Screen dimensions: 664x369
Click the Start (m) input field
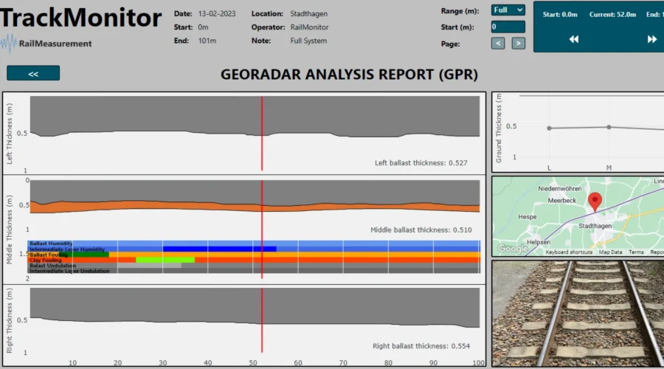tap(508, 27)
